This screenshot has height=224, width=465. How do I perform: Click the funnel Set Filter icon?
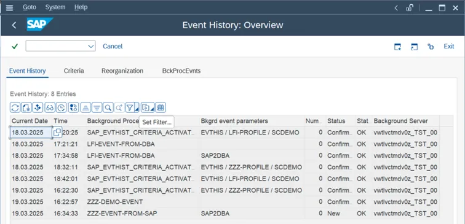[x=130, y=108]
